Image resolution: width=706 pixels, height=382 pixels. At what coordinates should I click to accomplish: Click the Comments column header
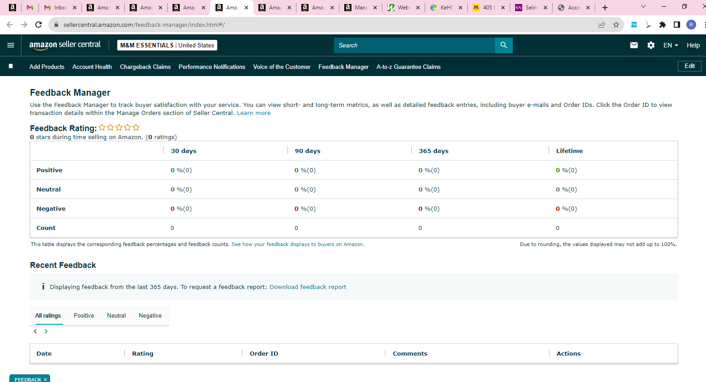[410, 353]
